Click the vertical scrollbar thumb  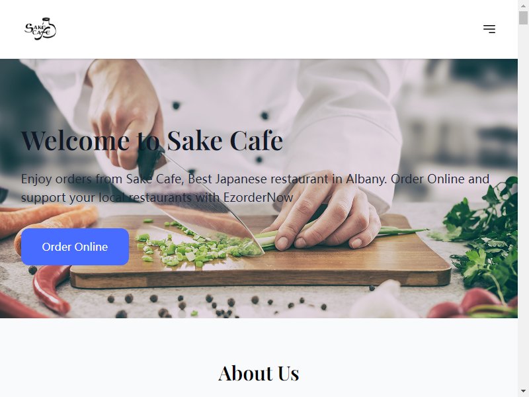(x=523, y=18)
